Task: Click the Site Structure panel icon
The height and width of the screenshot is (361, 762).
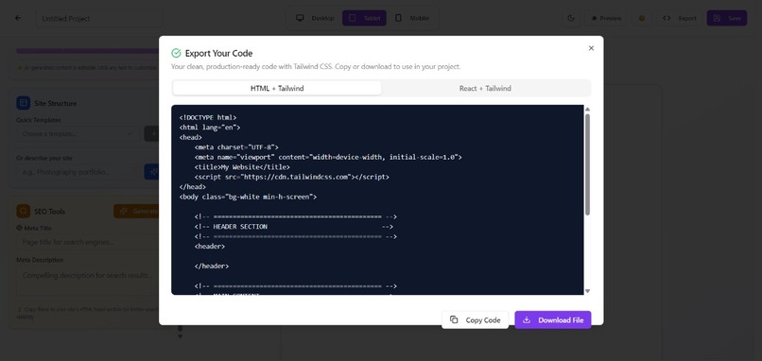Action: 23,103
